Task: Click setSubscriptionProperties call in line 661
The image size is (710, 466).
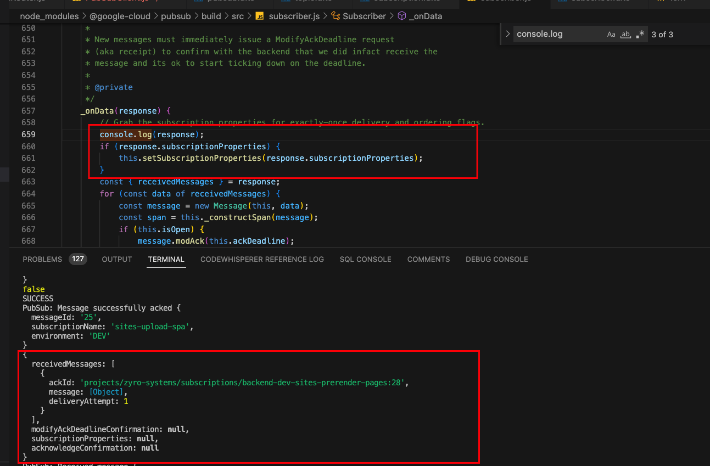Action: click(x=271, y=158)
